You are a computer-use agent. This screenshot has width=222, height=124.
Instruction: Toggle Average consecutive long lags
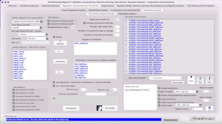84,23
